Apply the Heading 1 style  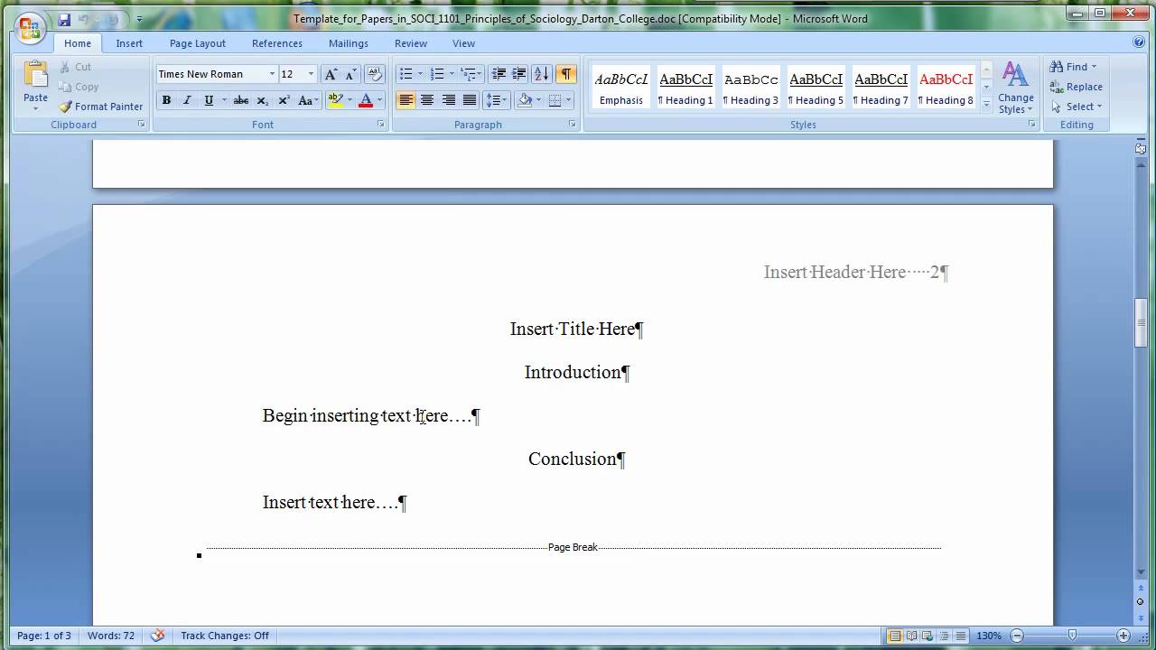[x=685, y=88]
